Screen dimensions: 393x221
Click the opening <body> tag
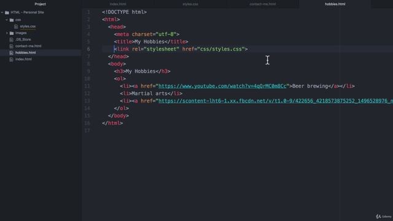pyautogui.click(x=117, y=64)
